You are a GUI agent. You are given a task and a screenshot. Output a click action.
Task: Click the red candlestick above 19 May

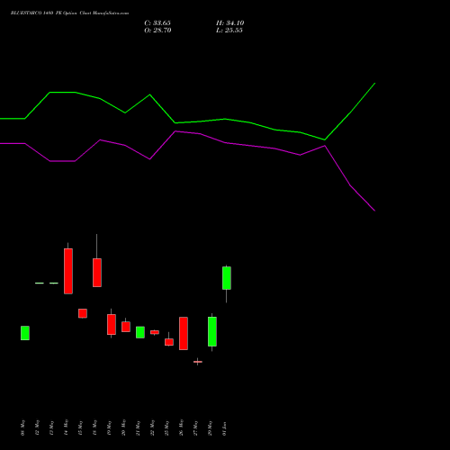point(112,324)
